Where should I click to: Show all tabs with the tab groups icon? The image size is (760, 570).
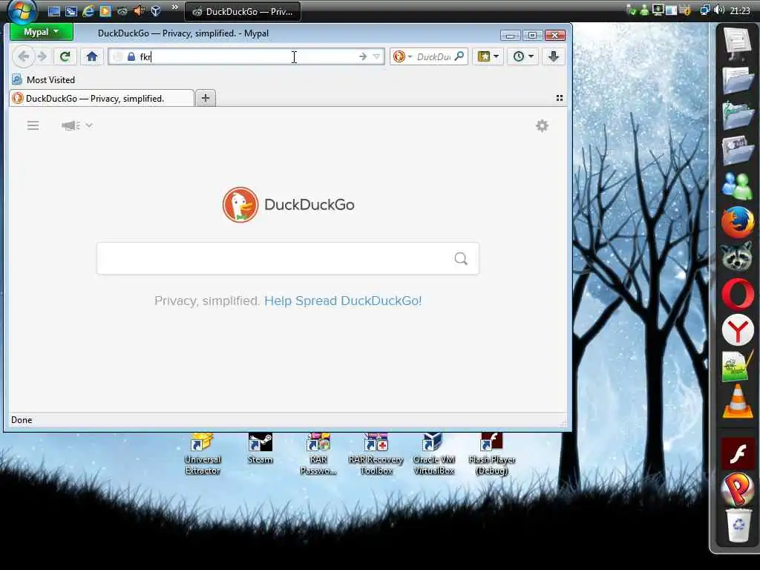click(560, 98)
